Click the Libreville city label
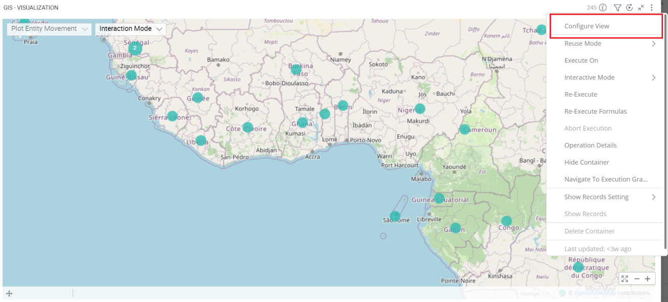This screenshot has width=668, height=302. 429,219
